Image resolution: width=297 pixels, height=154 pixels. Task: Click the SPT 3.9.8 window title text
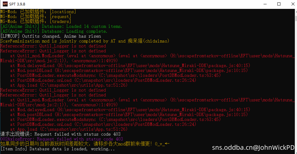tap(17, 4)
